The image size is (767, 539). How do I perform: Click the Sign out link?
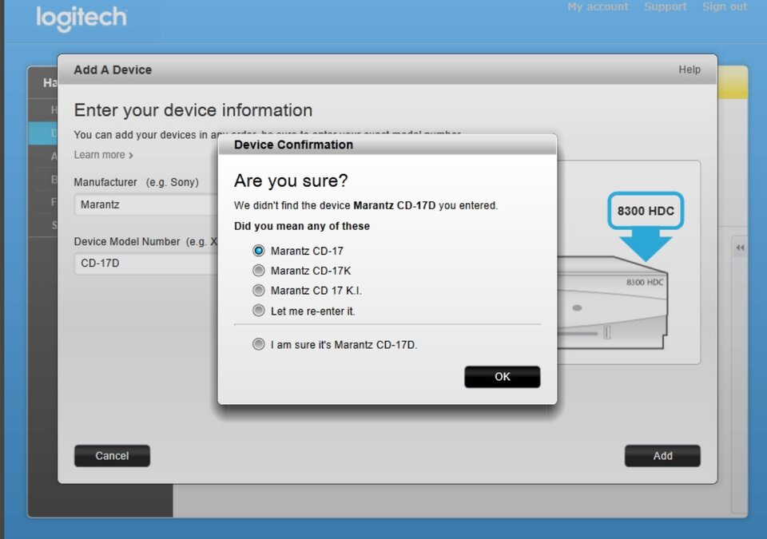725,7
